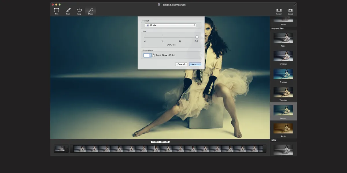Click the ¼ mark on the Size slider

click(x=145, y=41)
